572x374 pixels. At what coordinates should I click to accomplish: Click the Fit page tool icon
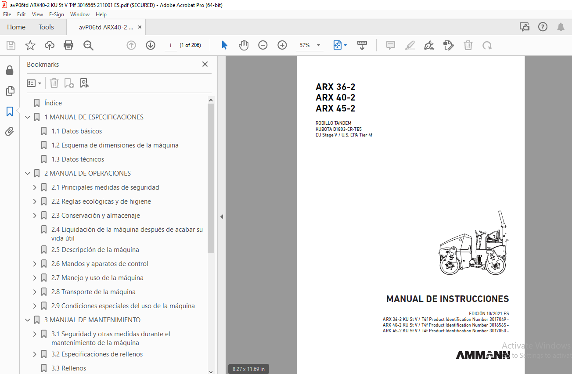tap(337, 45)
